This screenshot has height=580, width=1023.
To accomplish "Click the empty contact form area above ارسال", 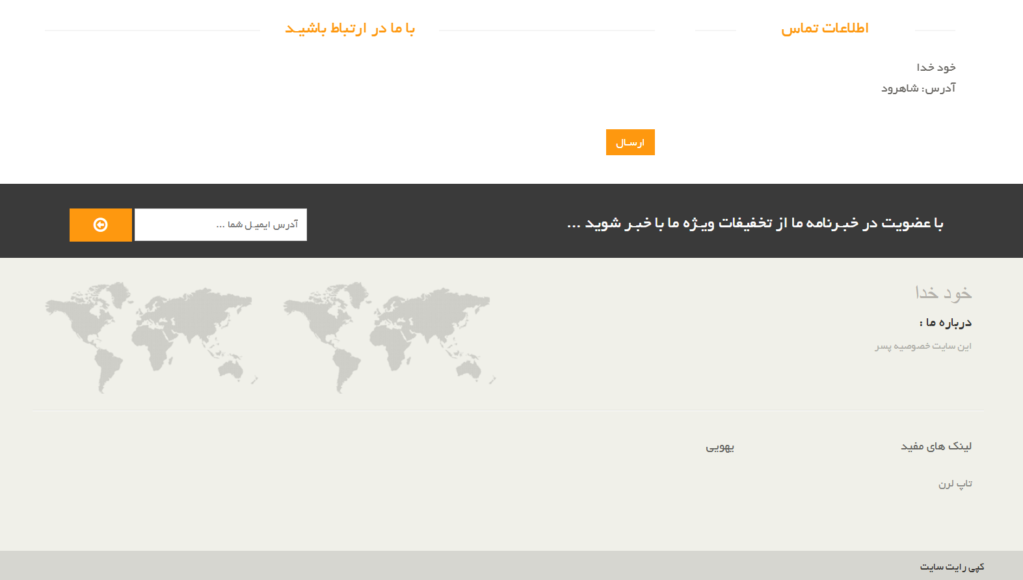I will pyautogui.click(x=350, y=84).
